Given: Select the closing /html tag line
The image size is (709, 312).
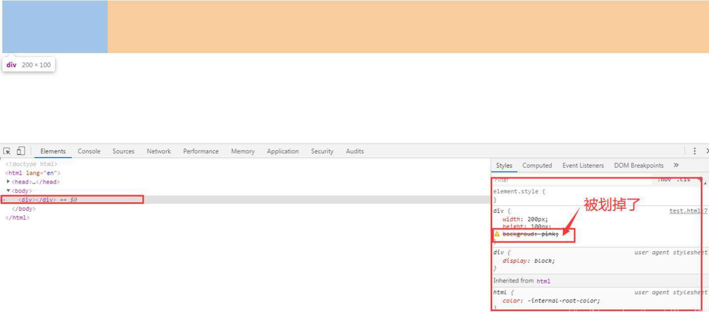Looking at the screenshot, I should coord(17,218).
